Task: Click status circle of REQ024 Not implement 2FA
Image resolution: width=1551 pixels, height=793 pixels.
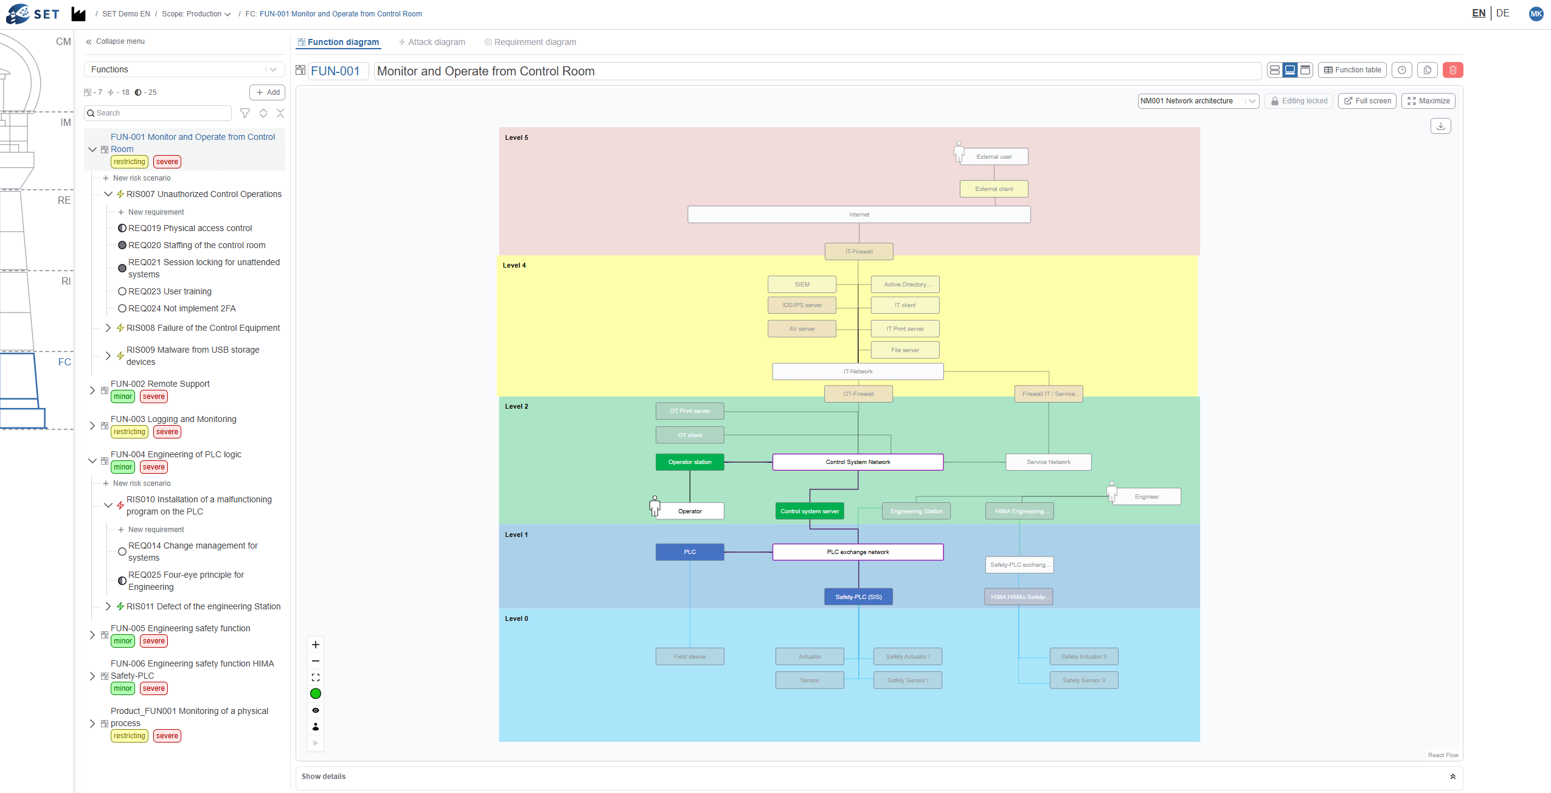Action: click(122, 309)
